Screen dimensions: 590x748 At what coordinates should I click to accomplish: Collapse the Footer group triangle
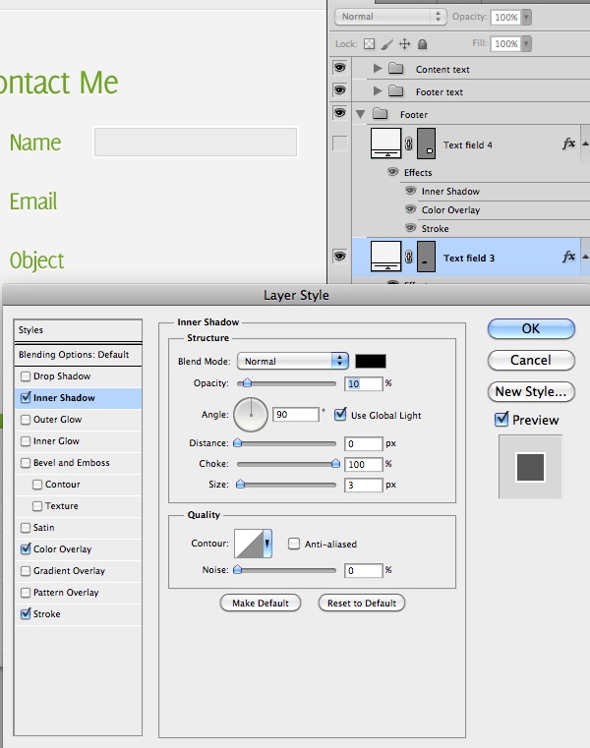point(361,114)
